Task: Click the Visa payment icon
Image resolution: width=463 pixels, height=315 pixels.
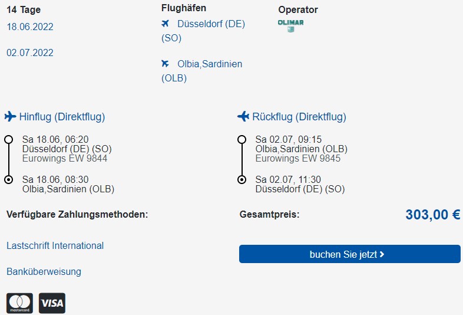Action: coord(52,303)
